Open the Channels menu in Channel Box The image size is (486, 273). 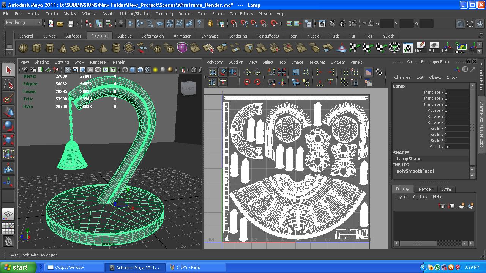[x=402, y=77]
